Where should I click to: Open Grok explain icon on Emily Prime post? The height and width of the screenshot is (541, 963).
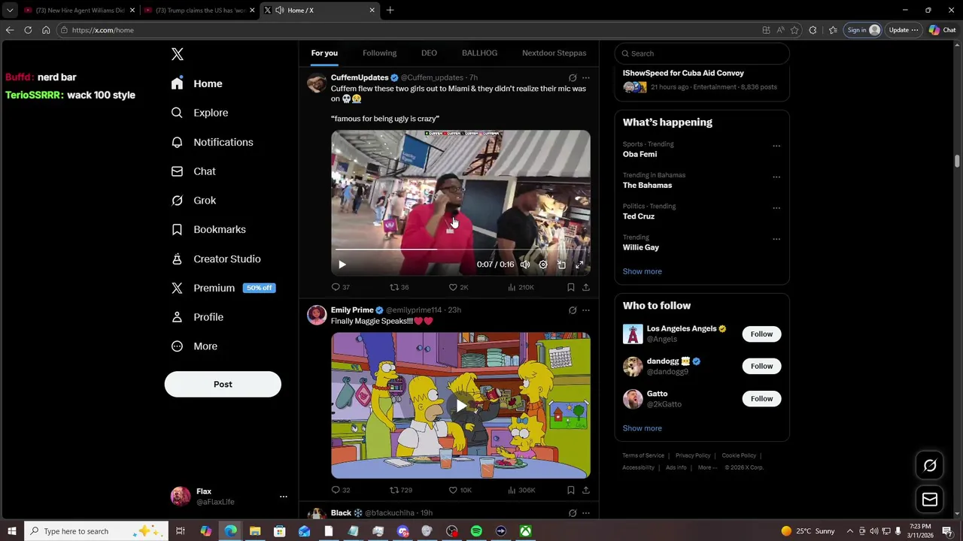(x=573, y=310)
